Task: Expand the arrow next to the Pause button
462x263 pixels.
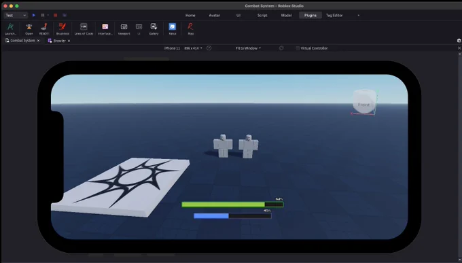Action: (48, 16)
